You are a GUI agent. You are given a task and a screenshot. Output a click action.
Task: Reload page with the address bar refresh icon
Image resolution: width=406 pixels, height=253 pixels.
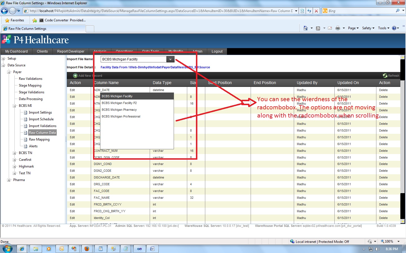(309, 11)
